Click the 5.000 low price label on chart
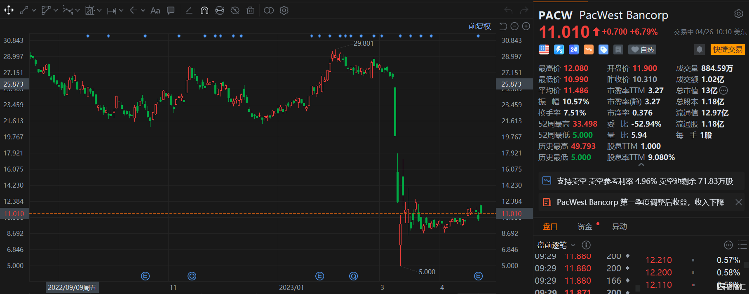The image size is (749, 294). coord(427,272)
